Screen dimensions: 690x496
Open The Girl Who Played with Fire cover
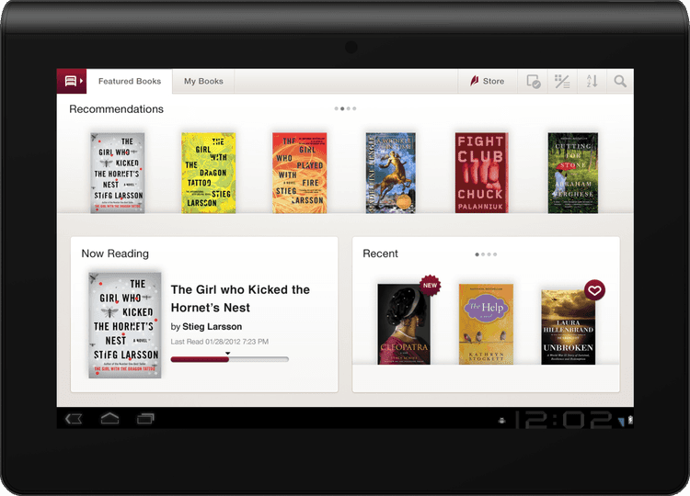[x=299, y=173]
